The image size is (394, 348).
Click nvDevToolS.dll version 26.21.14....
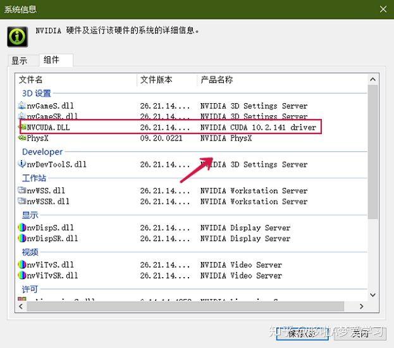point(165,165)
